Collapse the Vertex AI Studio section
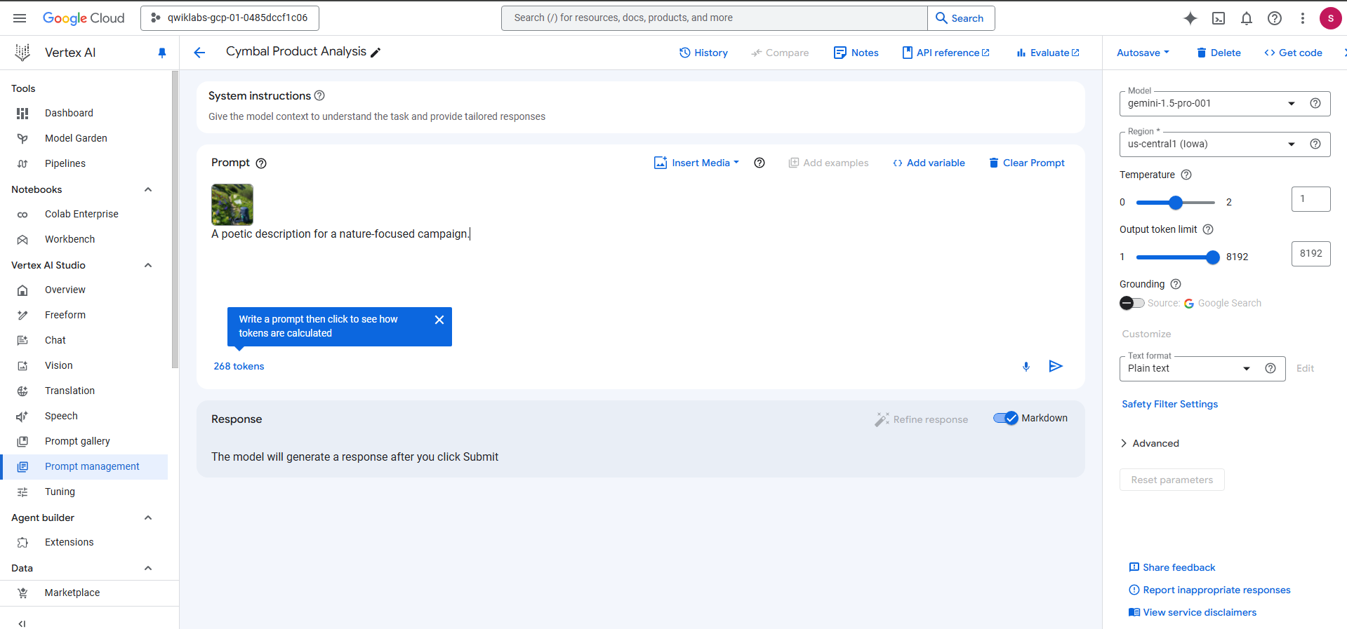Image resolution: width=1347 pixels, height=629 pixels. coord(148,265)
